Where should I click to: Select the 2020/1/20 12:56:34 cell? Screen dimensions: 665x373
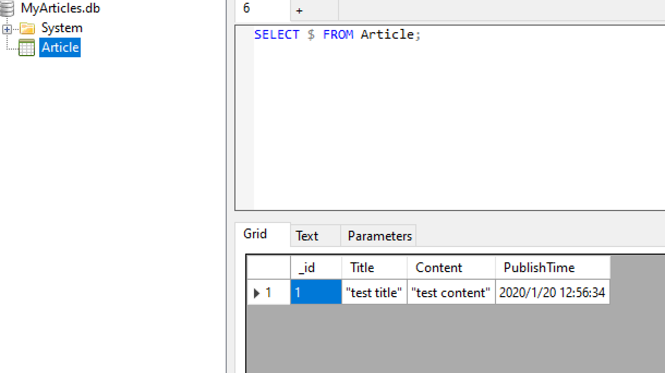click(x=553, y=293)
